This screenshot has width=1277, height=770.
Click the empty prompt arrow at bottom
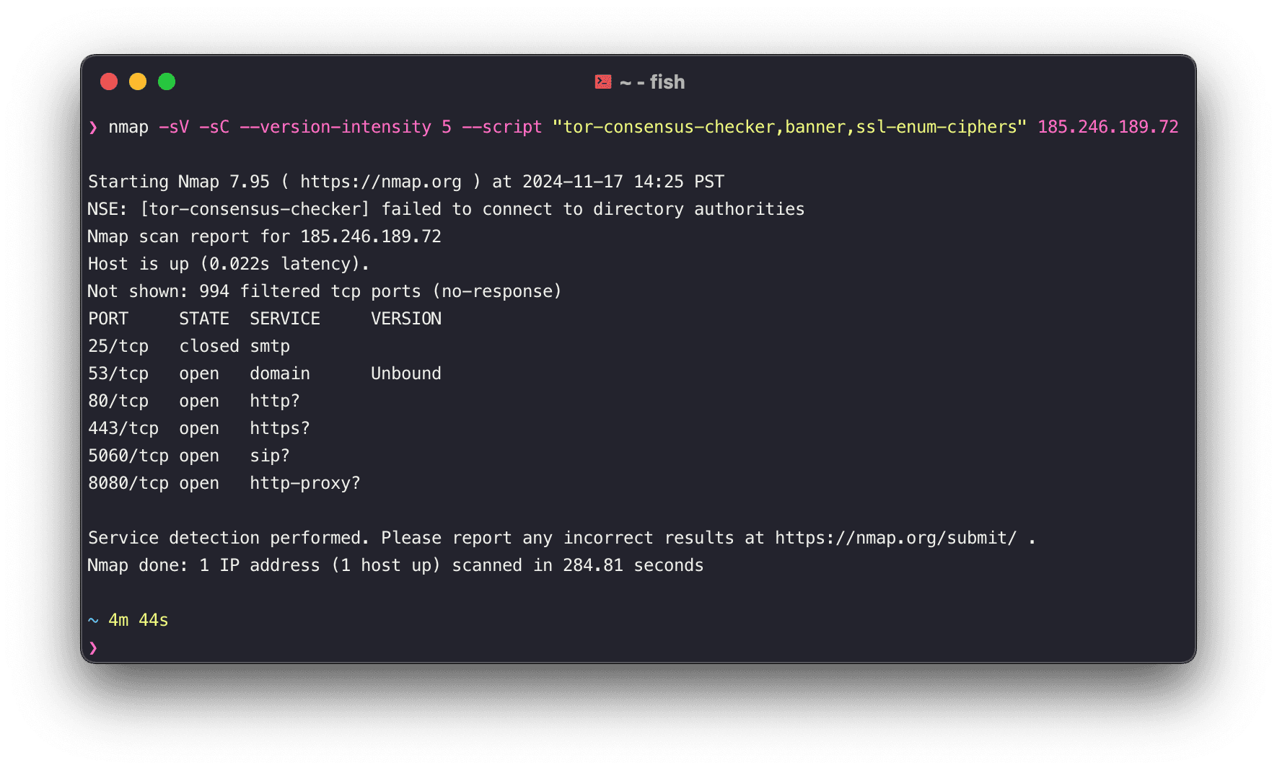pos(93,647)
